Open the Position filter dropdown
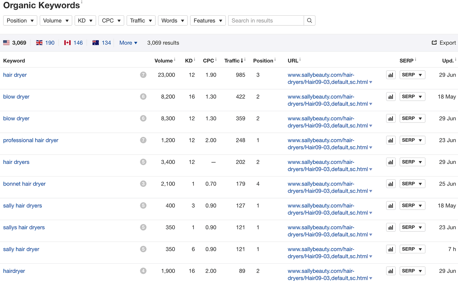Viewport: 458px width, 281px height. point(20,20)
